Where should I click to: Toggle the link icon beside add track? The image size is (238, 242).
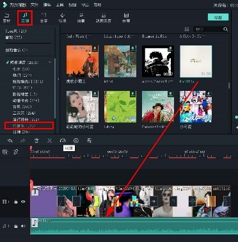pos(16,152)
